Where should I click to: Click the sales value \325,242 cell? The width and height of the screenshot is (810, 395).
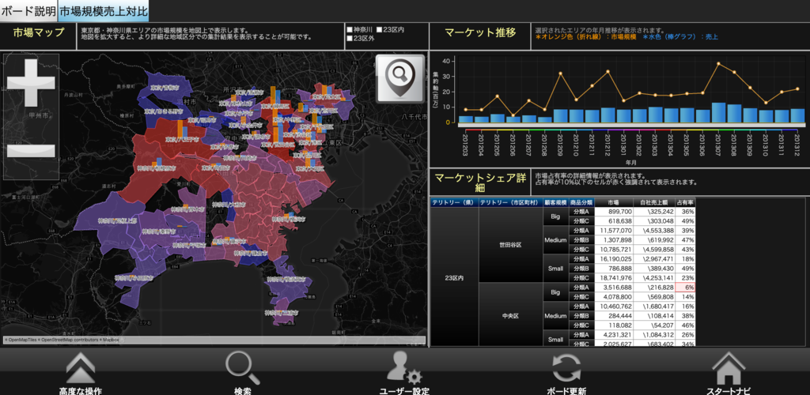pyautogui.click(x=654, y=212)
